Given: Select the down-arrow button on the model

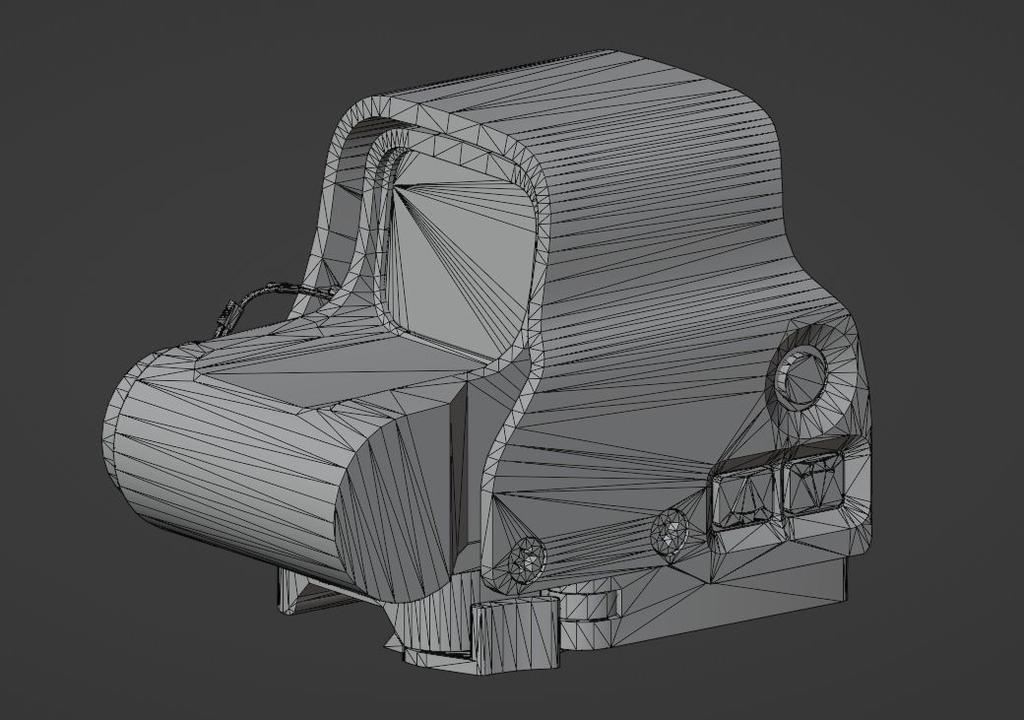Looking at the screenshot, I should pos(815,483).
